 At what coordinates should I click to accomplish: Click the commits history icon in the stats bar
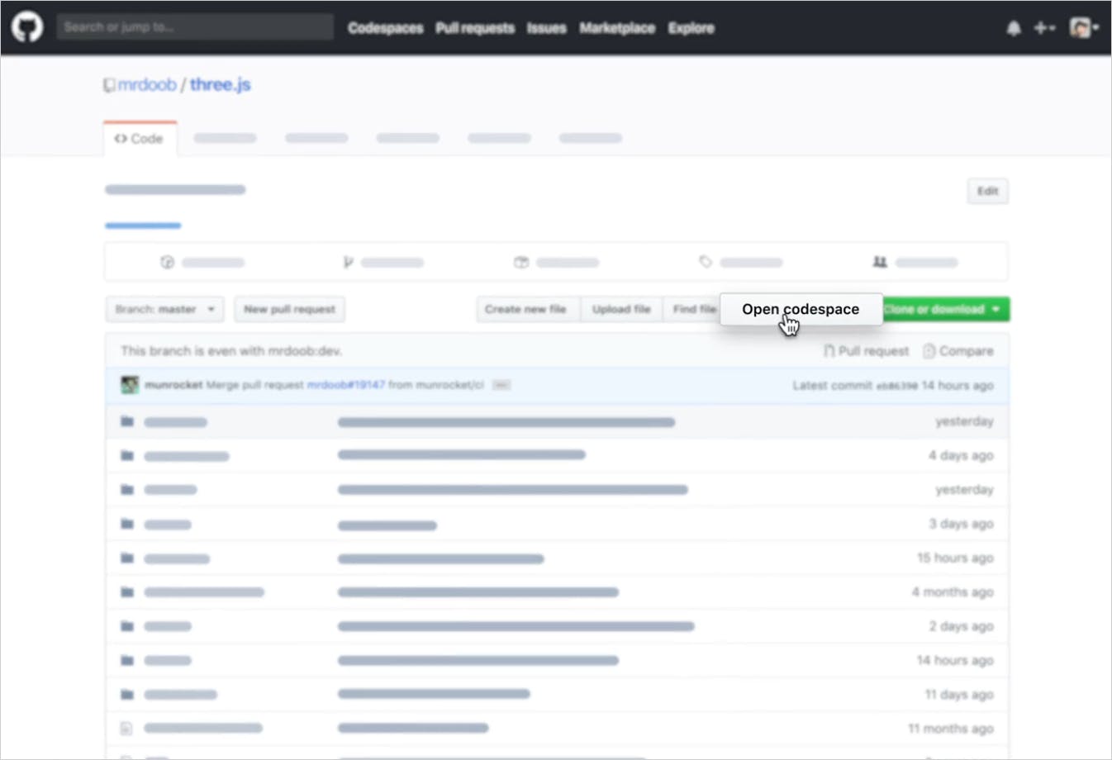coord(168,263)
